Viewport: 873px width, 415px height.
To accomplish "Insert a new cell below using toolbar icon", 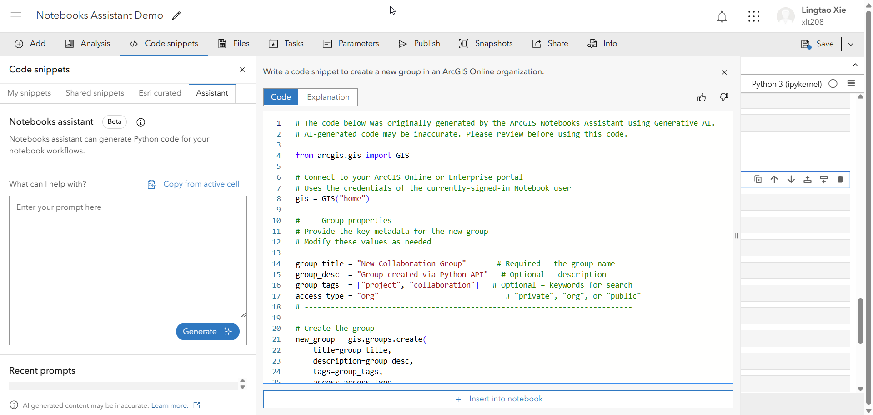I will (x=824, y=179).
